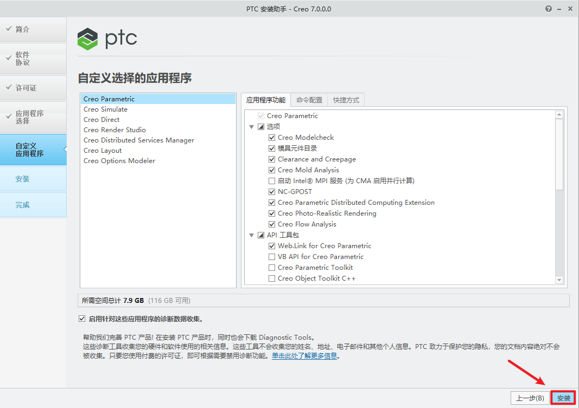The height and width of the screenshot is (408, 579).
Task: Select Creo Simulate in the application list
Action: (105, 109)
